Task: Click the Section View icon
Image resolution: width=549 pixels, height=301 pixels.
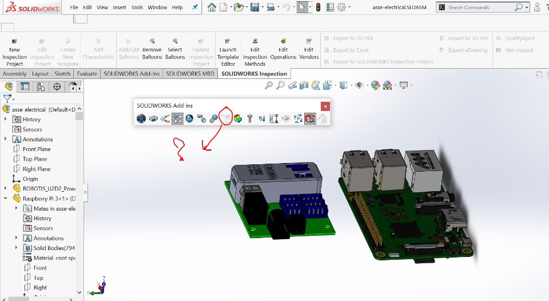Action: click(x=304, y=85)
